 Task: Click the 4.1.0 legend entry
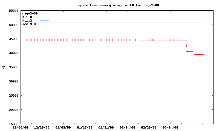27,17
